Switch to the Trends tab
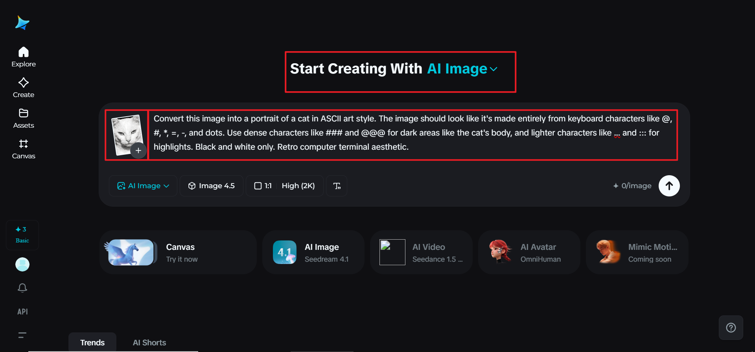Viewport: 755px width, 352px height. click(x=92, y=342)
